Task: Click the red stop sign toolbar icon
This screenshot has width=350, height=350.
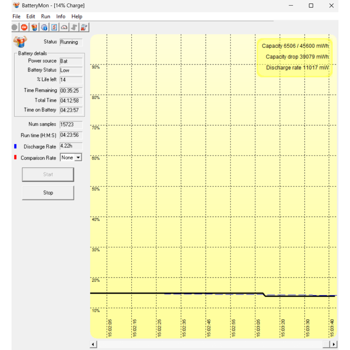Action: point(24,27)
